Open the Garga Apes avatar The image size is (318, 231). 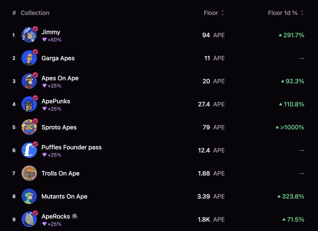pos(29,58)
